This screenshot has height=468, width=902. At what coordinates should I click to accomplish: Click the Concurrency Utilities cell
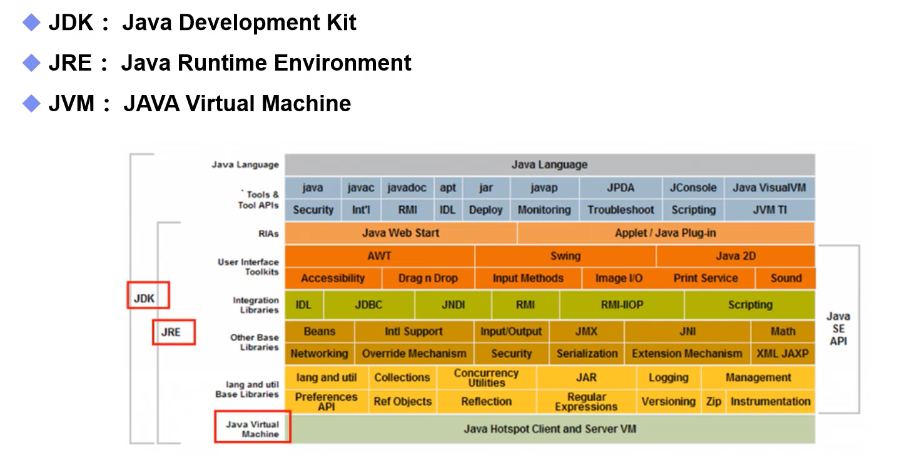pyautogui.click(x=486, y=377)
